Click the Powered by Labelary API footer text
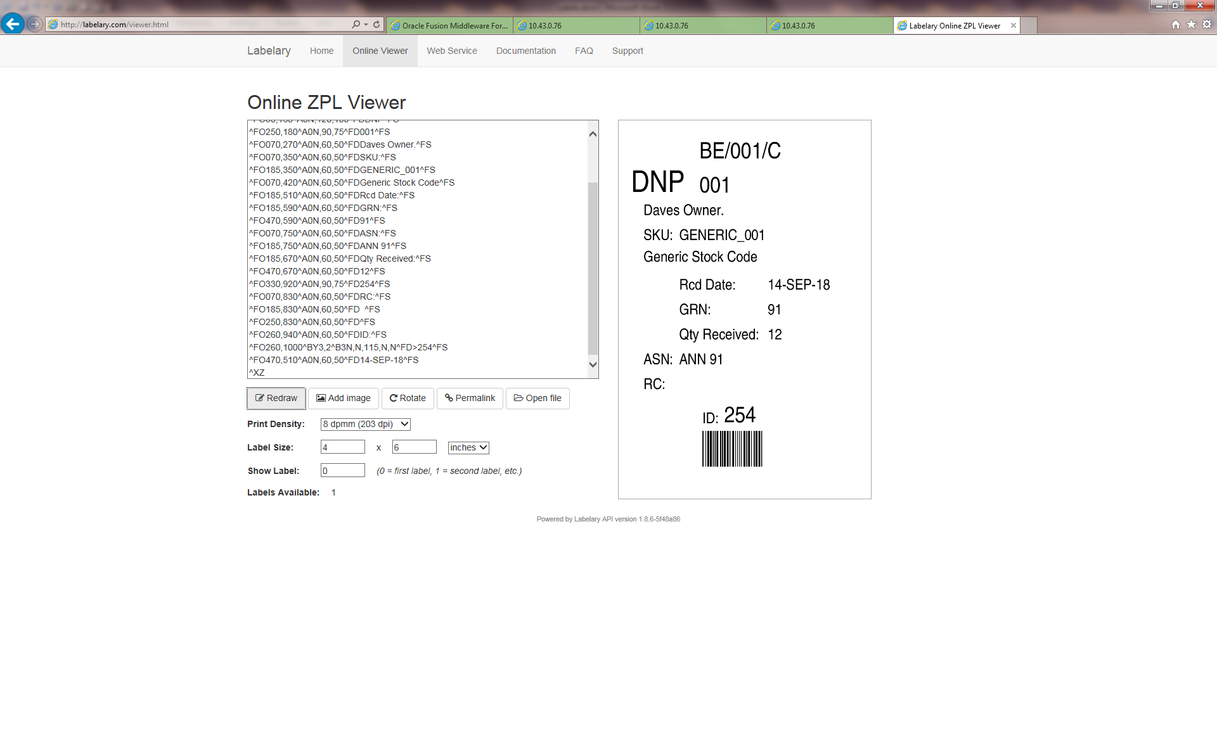1217x735 pixels. pyautogui.click(x=608, y=519)
